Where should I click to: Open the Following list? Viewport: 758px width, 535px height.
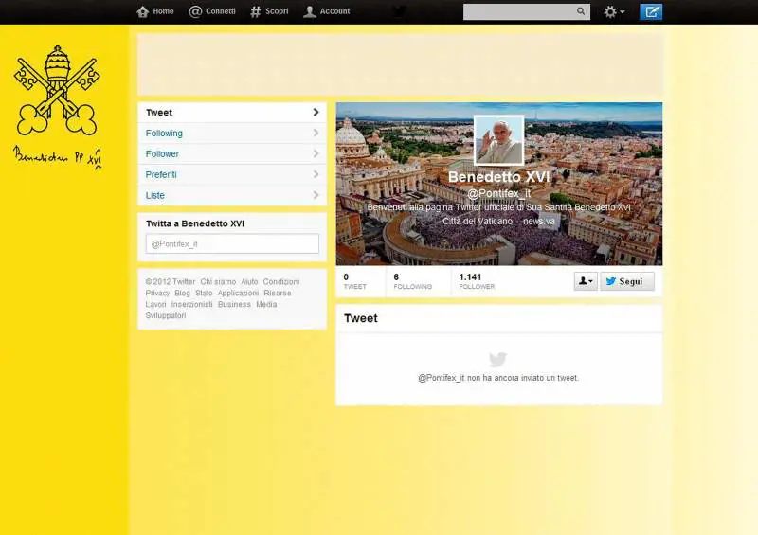232,133
